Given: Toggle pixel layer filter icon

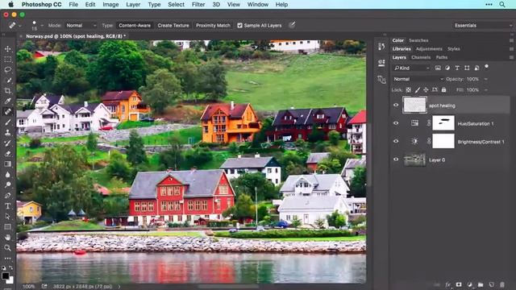Looking at the screenshot, I should 438,68.
